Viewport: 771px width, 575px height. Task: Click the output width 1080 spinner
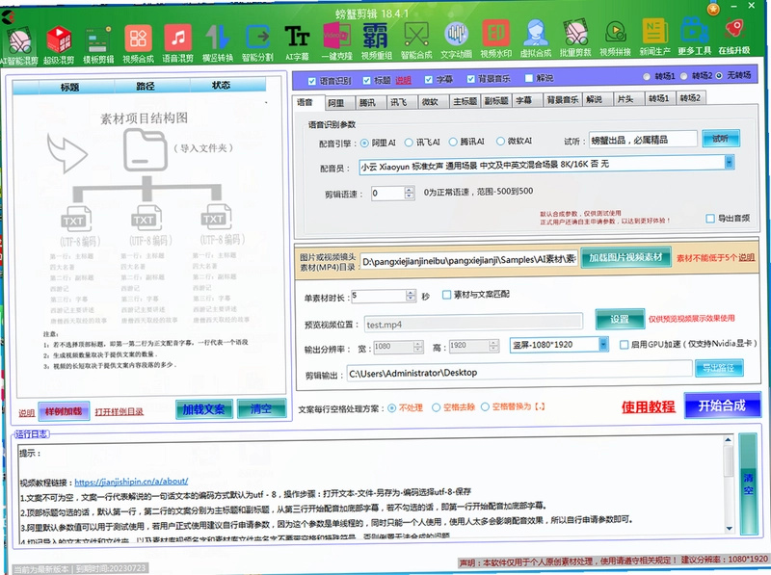coord(418,347)
